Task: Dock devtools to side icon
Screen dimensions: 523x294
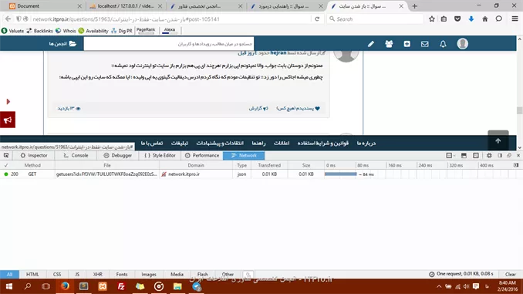Action: coord(500,156)
